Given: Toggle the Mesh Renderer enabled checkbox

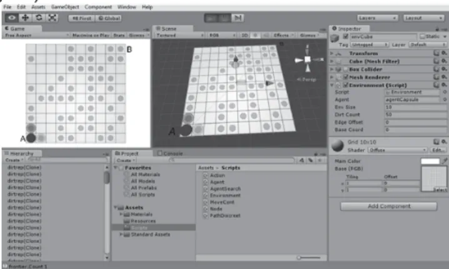Looking at the screenshot, I should pos(346,77).
